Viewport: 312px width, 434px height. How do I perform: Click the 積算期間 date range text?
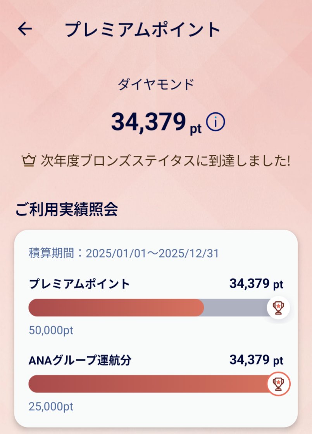tap(124, 253)
